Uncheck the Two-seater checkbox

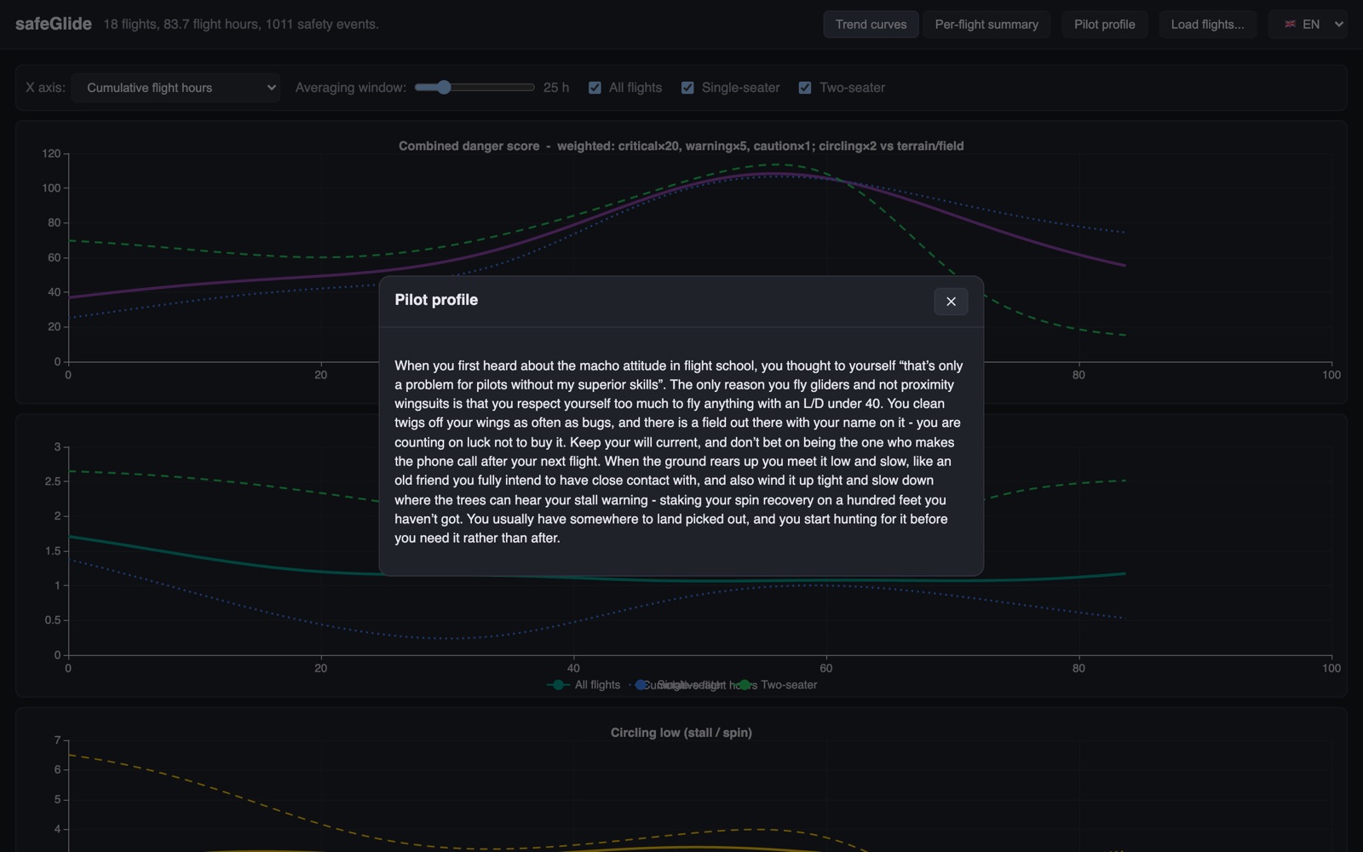tap(805, 88)
